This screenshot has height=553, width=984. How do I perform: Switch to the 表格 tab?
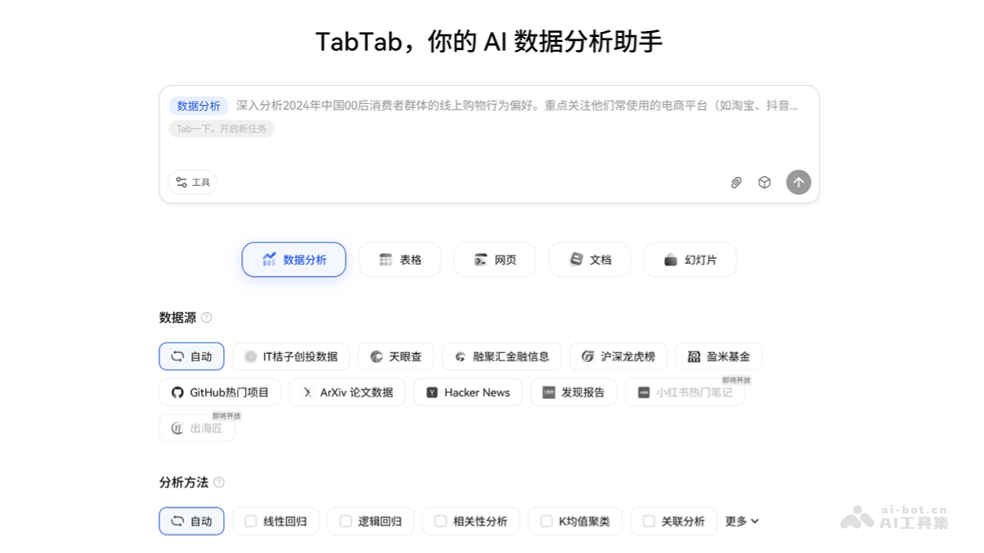[399, 260]
